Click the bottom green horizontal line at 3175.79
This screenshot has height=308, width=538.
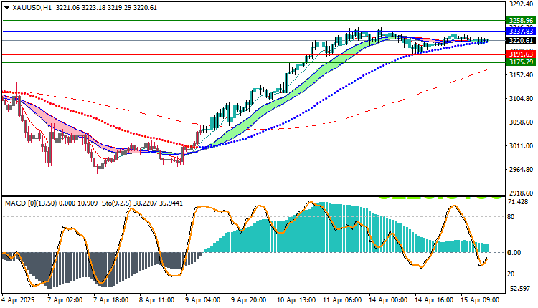pyautogui.click(x=254, y=62)
